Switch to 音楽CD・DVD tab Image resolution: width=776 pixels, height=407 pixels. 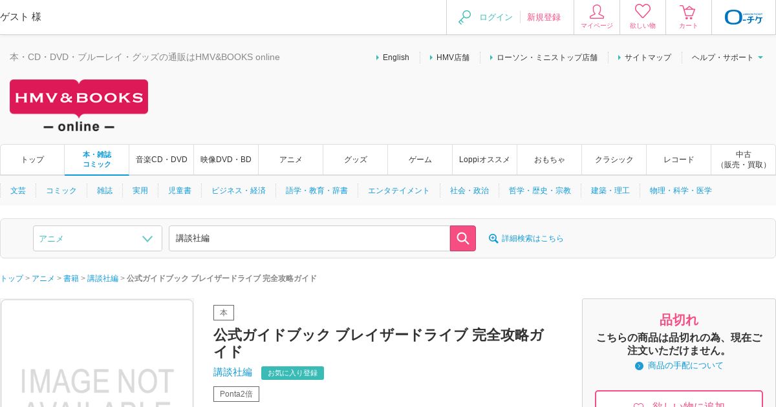click(x=162, y=160)
